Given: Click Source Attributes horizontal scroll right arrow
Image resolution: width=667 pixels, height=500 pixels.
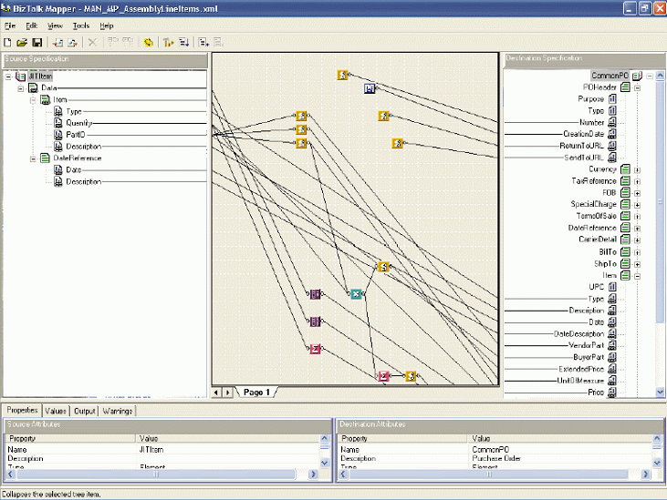Looking at the screenshot, I should (313, 474).
